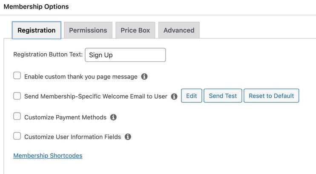Click info icon next to User Information Fields
This screenshot has width=316, height=174.
(x=128, y=137)
